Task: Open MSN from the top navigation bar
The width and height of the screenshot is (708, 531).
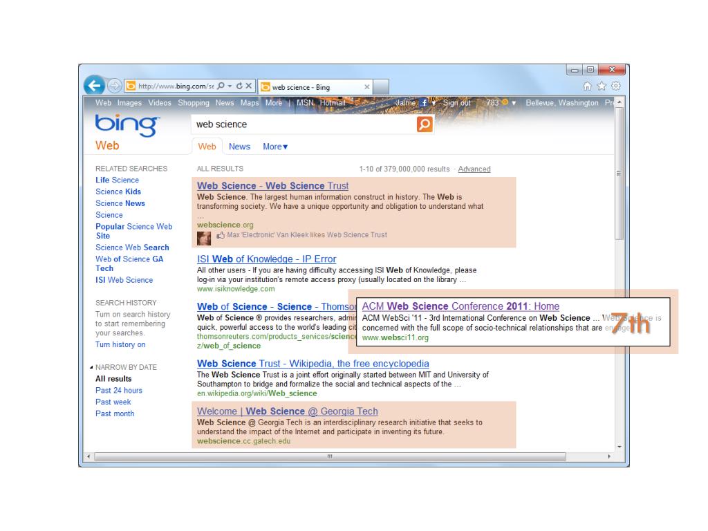Action: coord(305,102)
